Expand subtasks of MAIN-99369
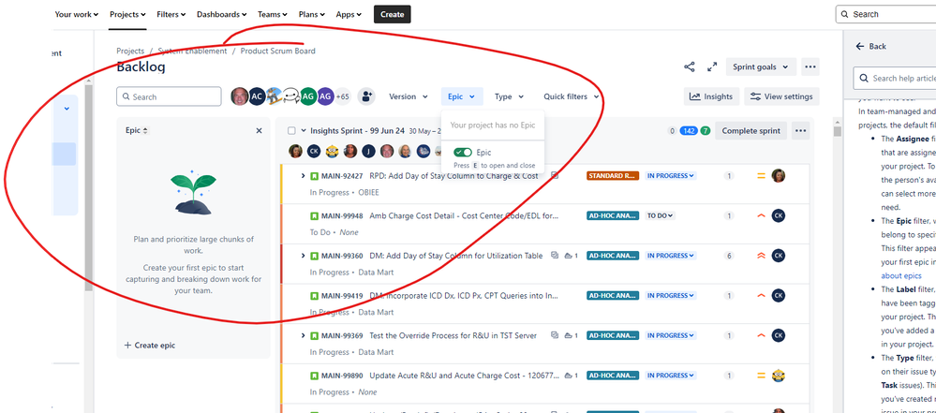Image resolution: width=936 pixels, height=413 pixels. [304, 335]
